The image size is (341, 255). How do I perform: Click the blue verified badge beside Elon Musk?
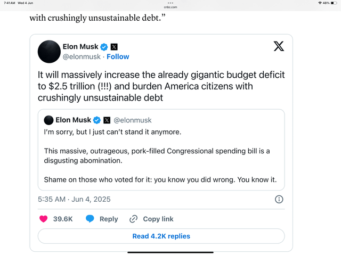coord(104,47)
